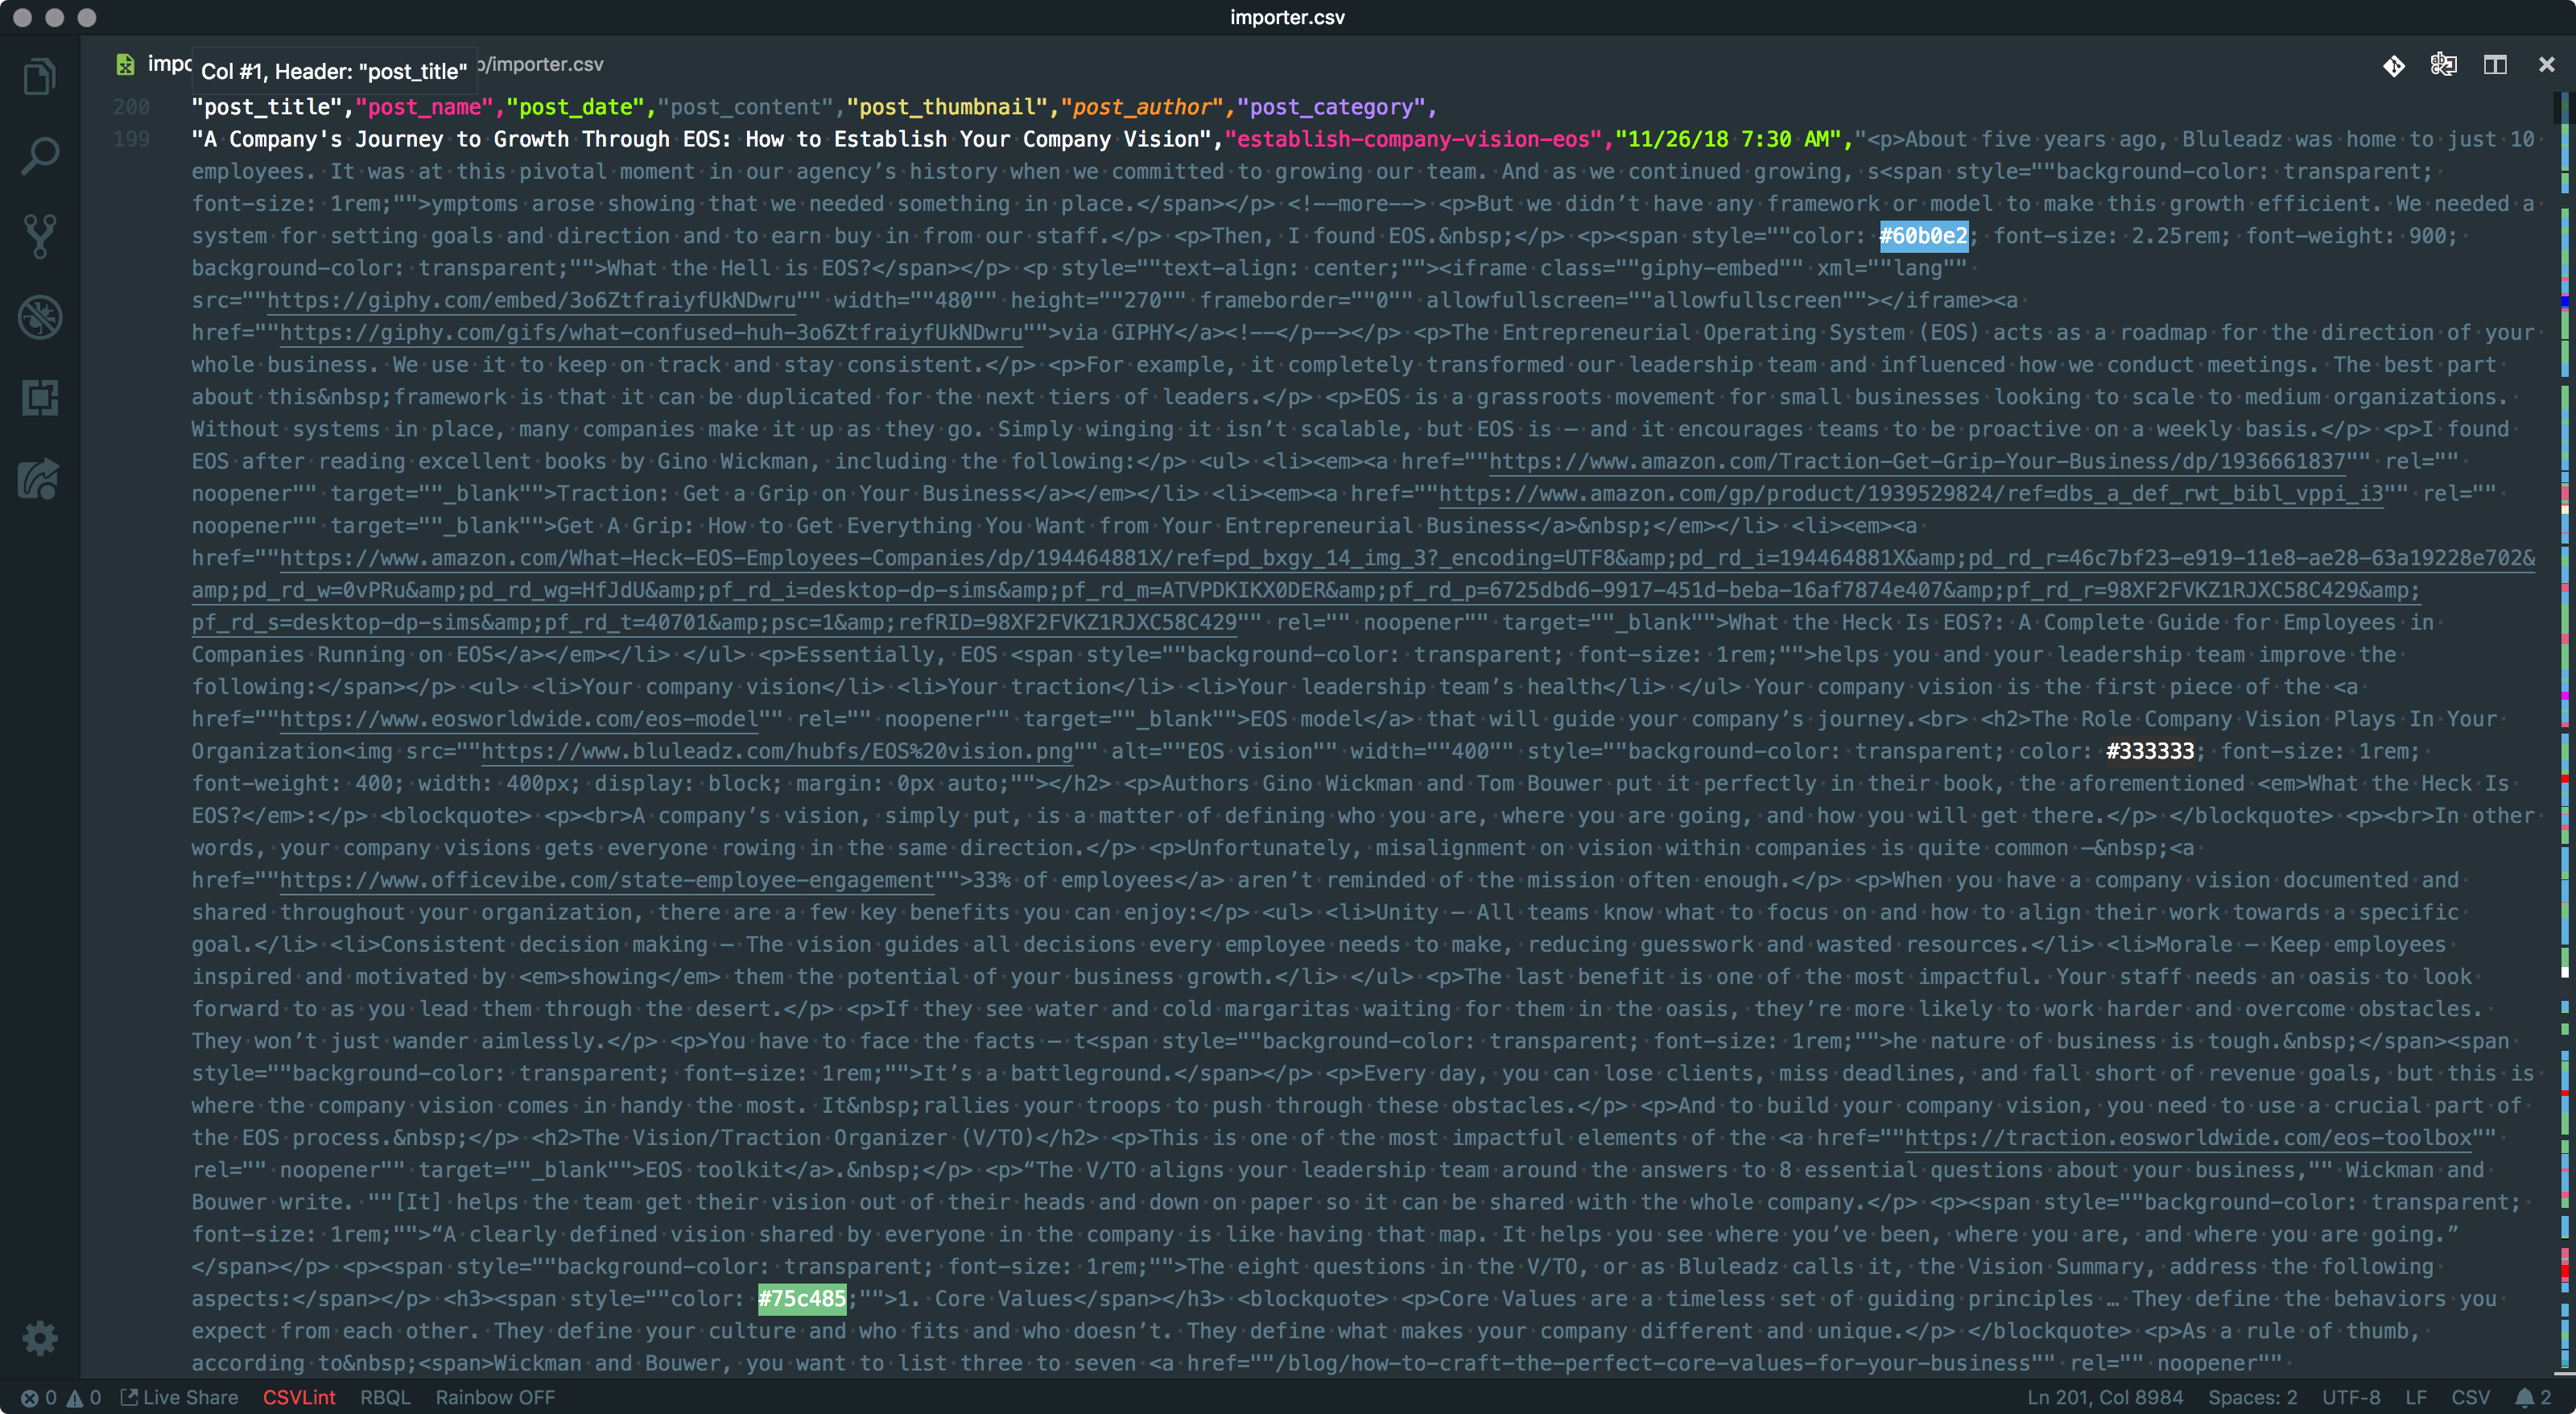Show the warnings count in the status bar
Image resolution: width=2576 pixels, height=1414 pixels.
coord(84,1397)
